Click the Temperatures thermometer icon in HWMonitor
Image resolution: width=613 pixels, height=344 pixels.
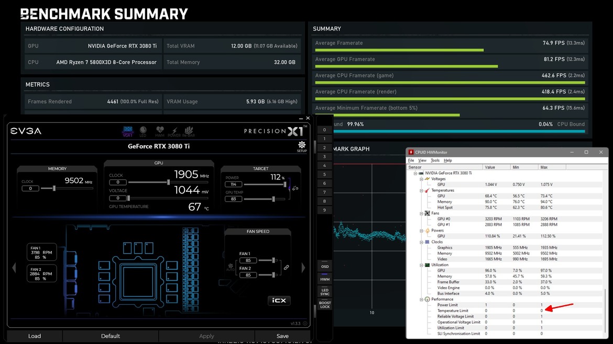tap(428, 190)
